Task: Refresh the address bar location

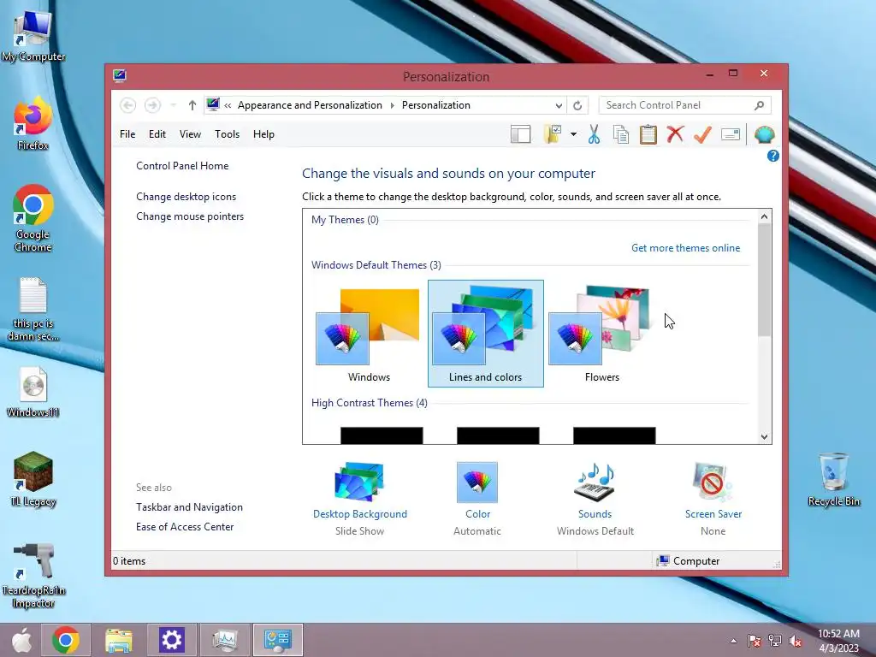Action: (577, 105)
